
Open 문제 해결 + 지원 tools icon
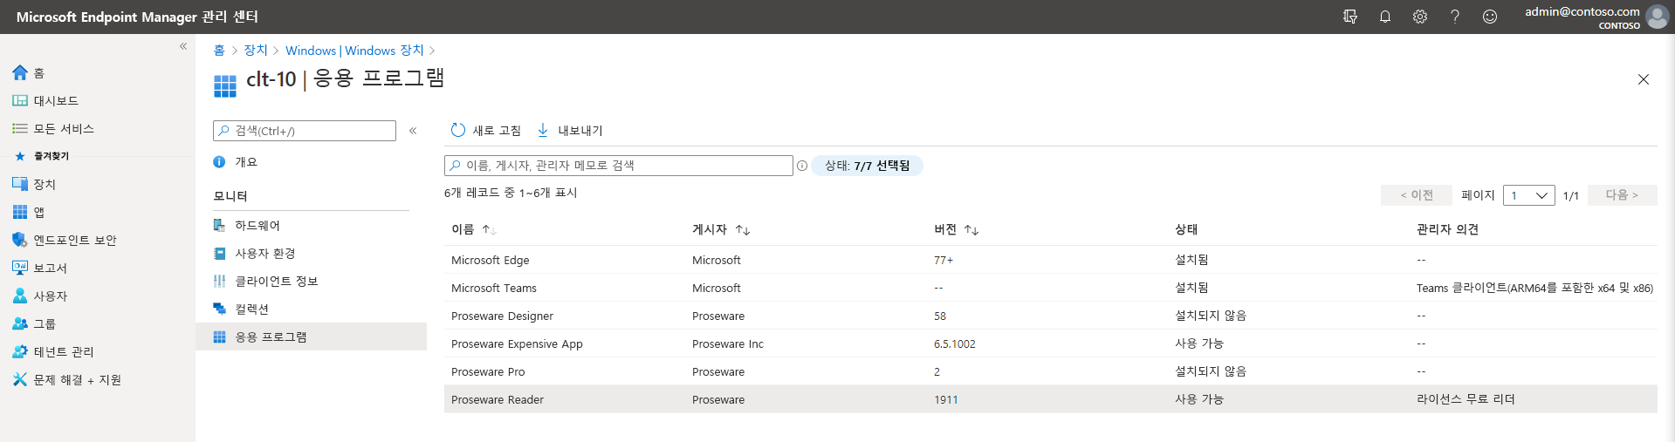tap(20, 379)
